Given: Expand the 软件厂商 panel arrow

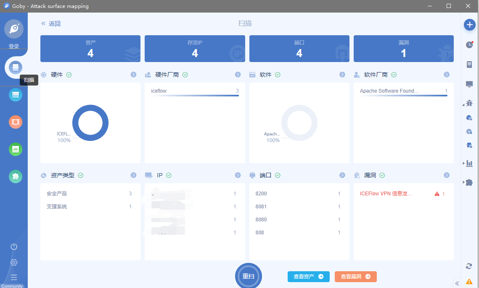Looking at the screenshot, I should coord(447,75).
